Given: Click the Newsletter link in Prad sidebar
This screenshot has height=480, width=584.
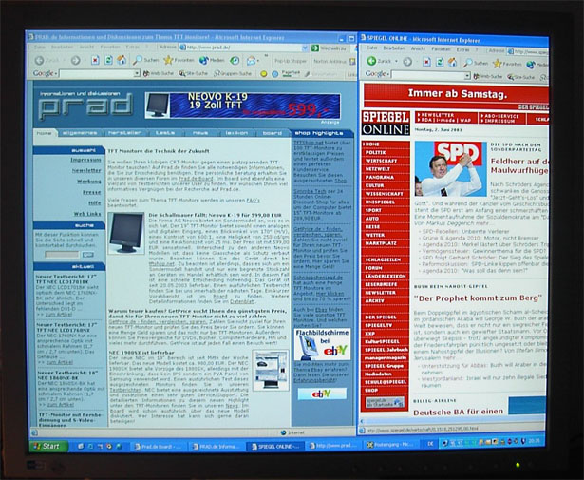Looking at the screenshot, I should pos(86,170).
